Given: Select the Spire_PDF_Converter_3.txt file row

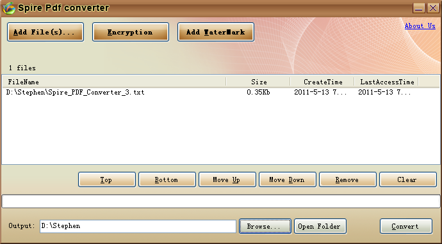Looking at the screenshot, I should click(221, 92).
